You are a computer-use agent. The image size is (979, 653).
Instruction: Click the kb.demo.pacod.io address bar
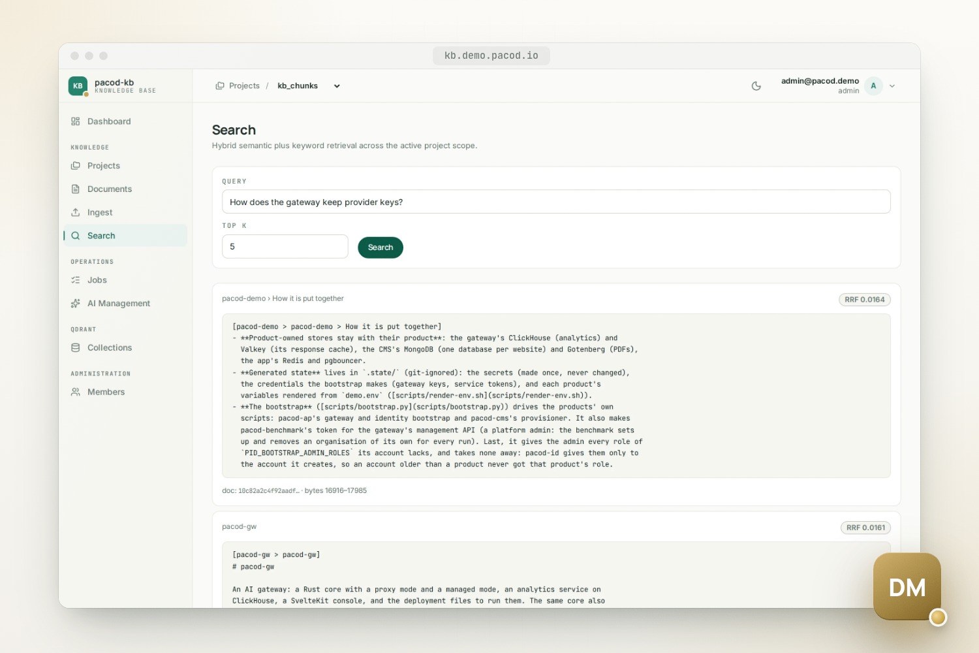[491, 56]
